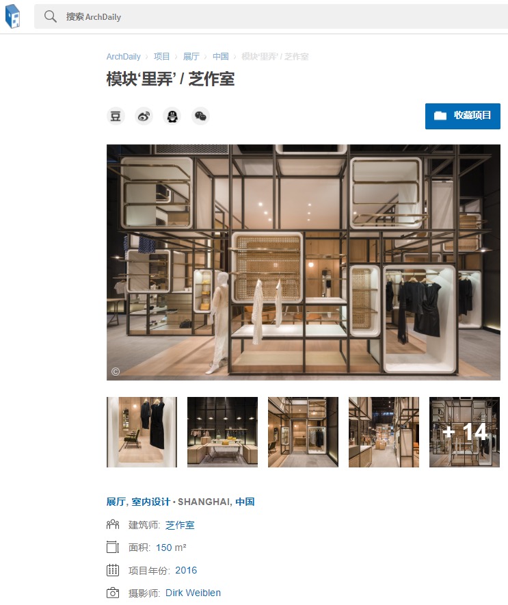Click the 搜索 ArchDaily search field
The image size is (508, 605).
(271, 16)
